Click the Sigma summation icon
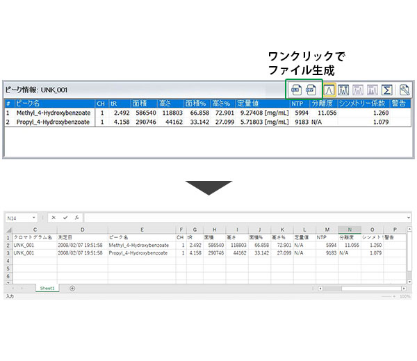Viewport: 417px width, 361px height. [386, 90]
